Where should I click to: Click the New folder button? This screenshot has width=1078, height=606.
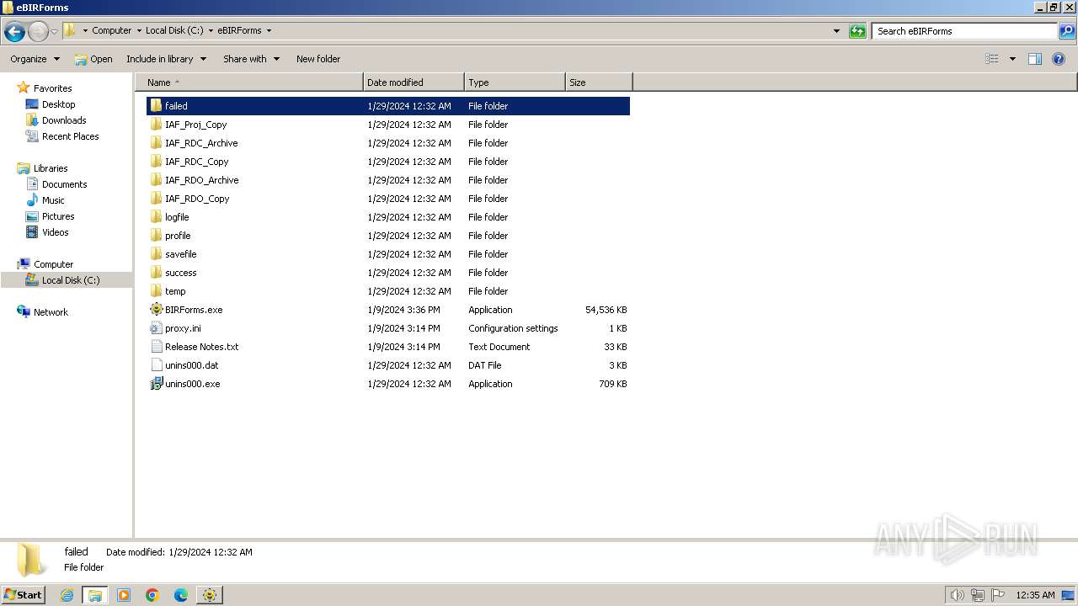coord(318,59)
